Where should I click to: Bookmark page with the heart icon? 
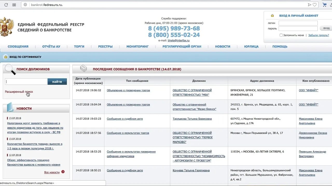point(315,5)
